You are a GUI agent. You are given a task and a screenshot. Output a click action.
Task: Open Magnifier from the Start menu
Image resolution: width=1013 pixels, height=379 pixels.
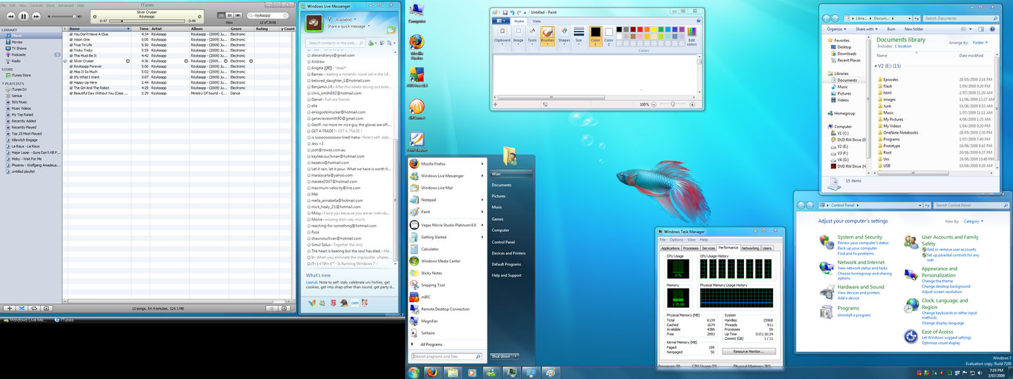click(x=429, y=321)
